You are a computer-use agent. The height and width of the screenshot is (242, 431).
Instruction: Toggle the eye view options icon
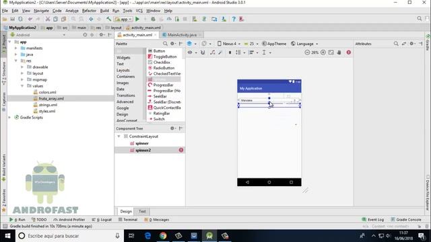click(192, 52)
